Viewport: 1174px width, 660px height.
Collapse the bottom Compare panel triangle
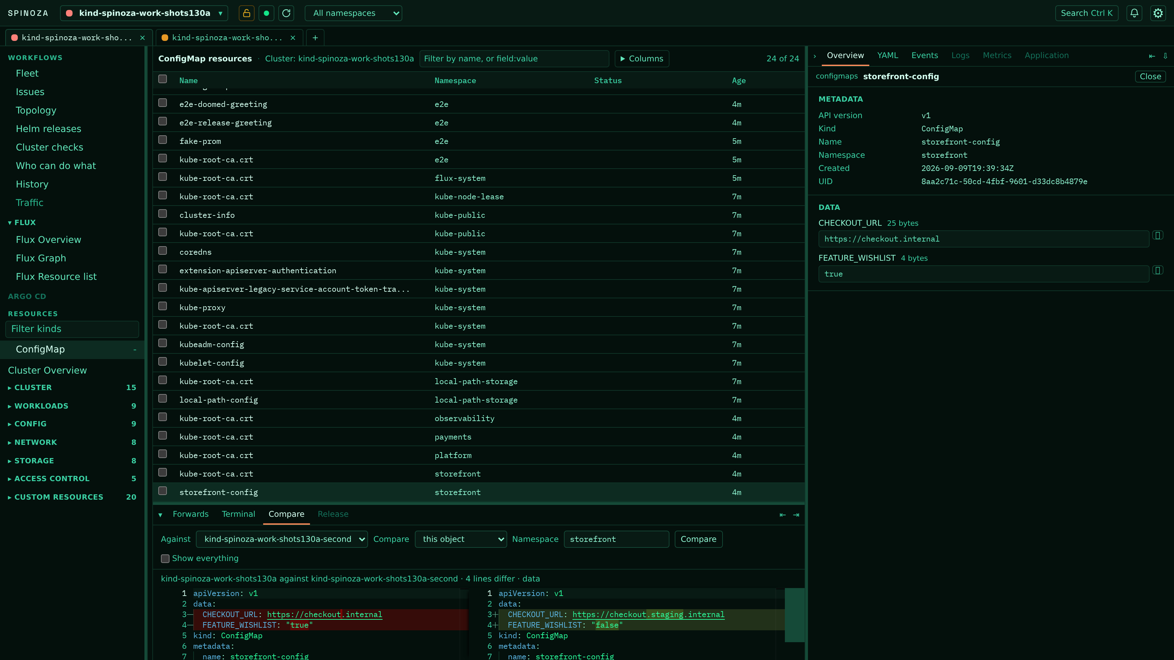pyautogui.click(x=160, y=515)
